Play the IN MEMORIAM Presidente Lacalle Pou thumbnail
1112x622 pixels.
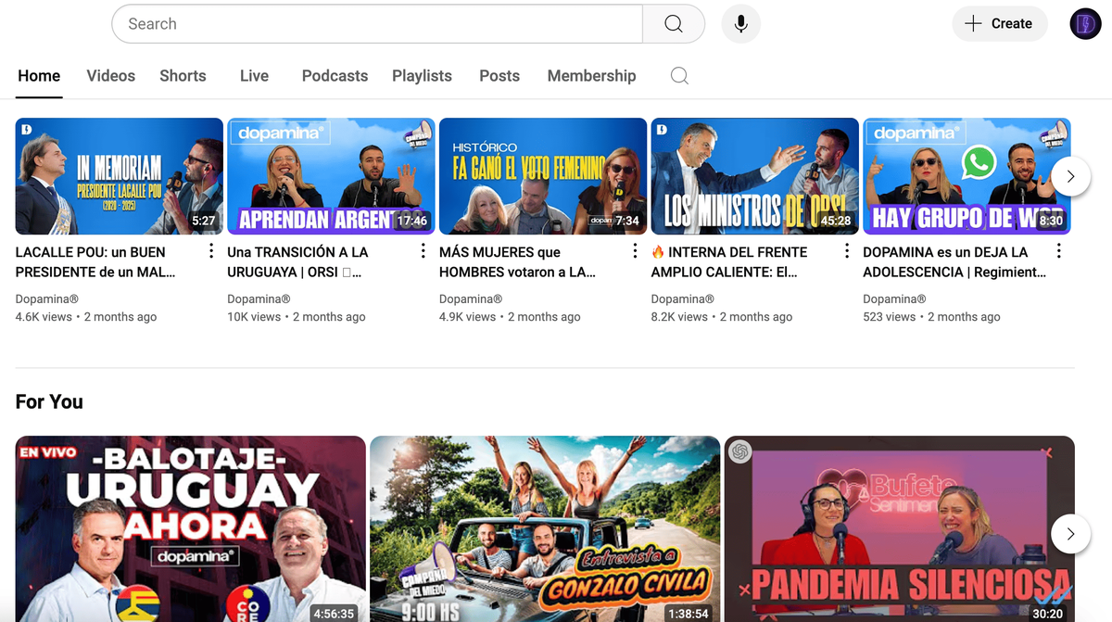coord(120,176)
